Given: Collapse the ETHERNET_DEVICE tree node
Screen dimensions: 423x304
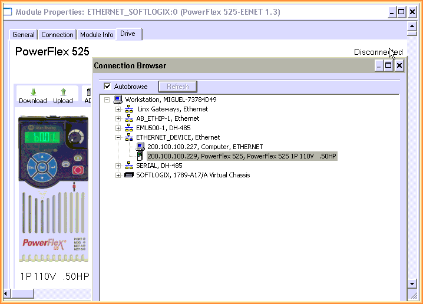Looking at the screenshot, I should click(118, 137).
